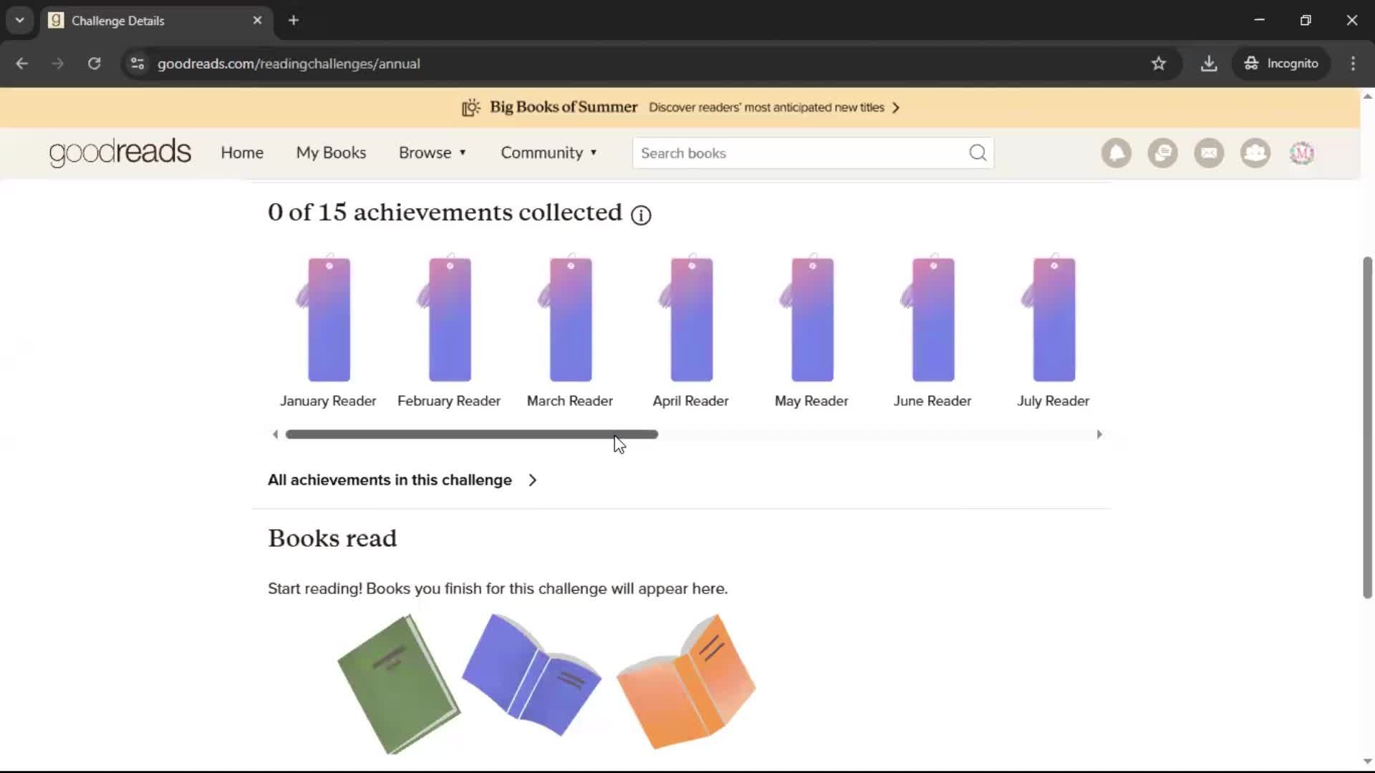The image size is (1375, 773).
Task: Open notifications bell icon
Action: (x=1116, y=152)
